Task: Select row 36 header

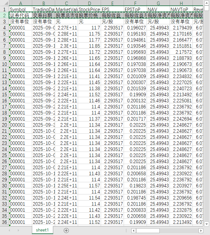Action: 4,222
